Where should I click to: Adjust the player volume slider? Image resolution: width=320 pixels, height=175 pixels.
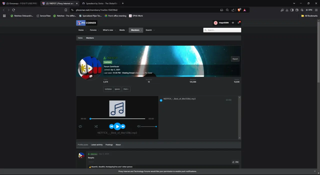coord(149,126)
